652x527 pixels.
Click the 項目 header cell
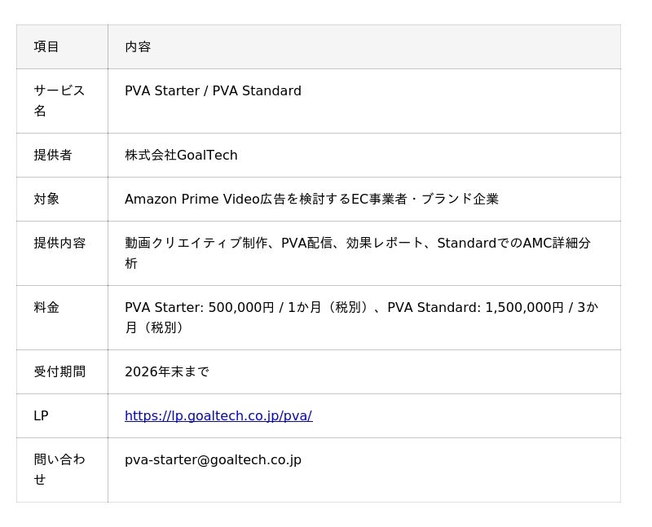coord(62,46)
